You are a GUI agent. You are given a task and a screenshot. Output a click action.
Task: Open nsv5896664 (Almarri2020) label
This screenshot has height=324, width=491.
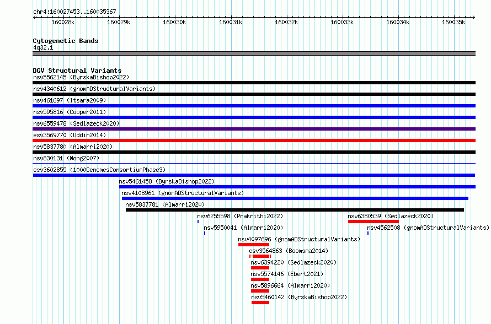(290, 285)
